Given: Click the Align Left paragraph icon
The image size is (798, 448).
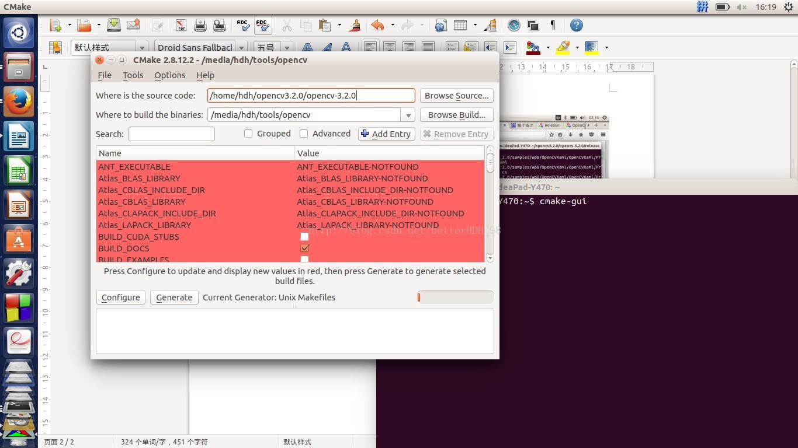Looking at the screenshot, I should coord(369,47).
